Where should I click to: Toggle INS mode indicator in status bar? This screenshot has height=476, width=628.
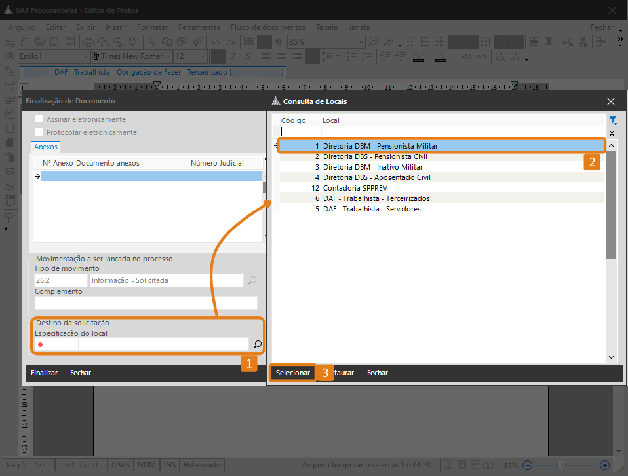click(170, 465)
